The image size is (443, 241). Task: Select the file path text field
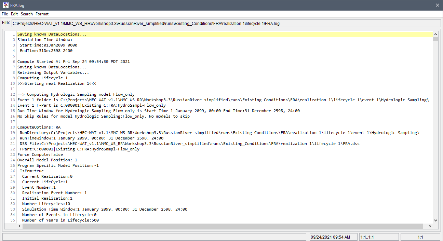(x=226, y=23)
